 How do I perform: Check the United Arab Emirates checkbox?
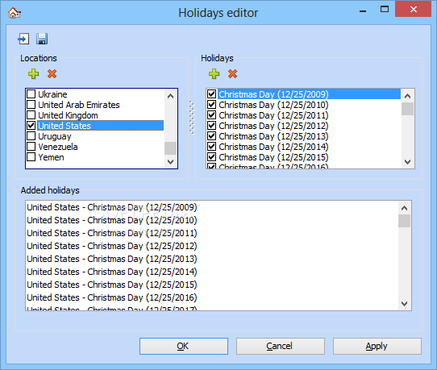point(31,105)
